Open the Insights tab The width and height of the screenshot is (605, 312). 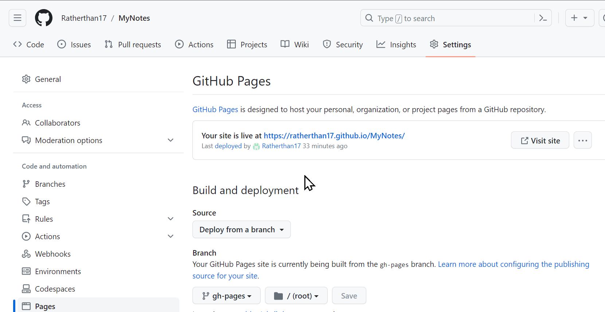(x=396, y=44)
